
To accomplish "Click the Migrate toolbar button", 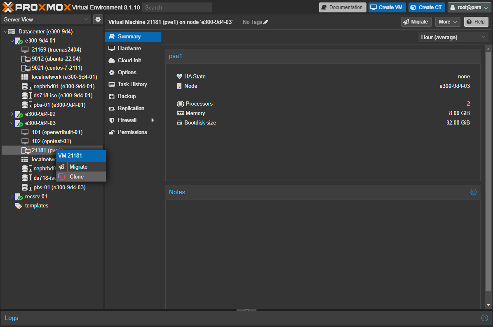I will pyautogui.click(x=416, y=22).
